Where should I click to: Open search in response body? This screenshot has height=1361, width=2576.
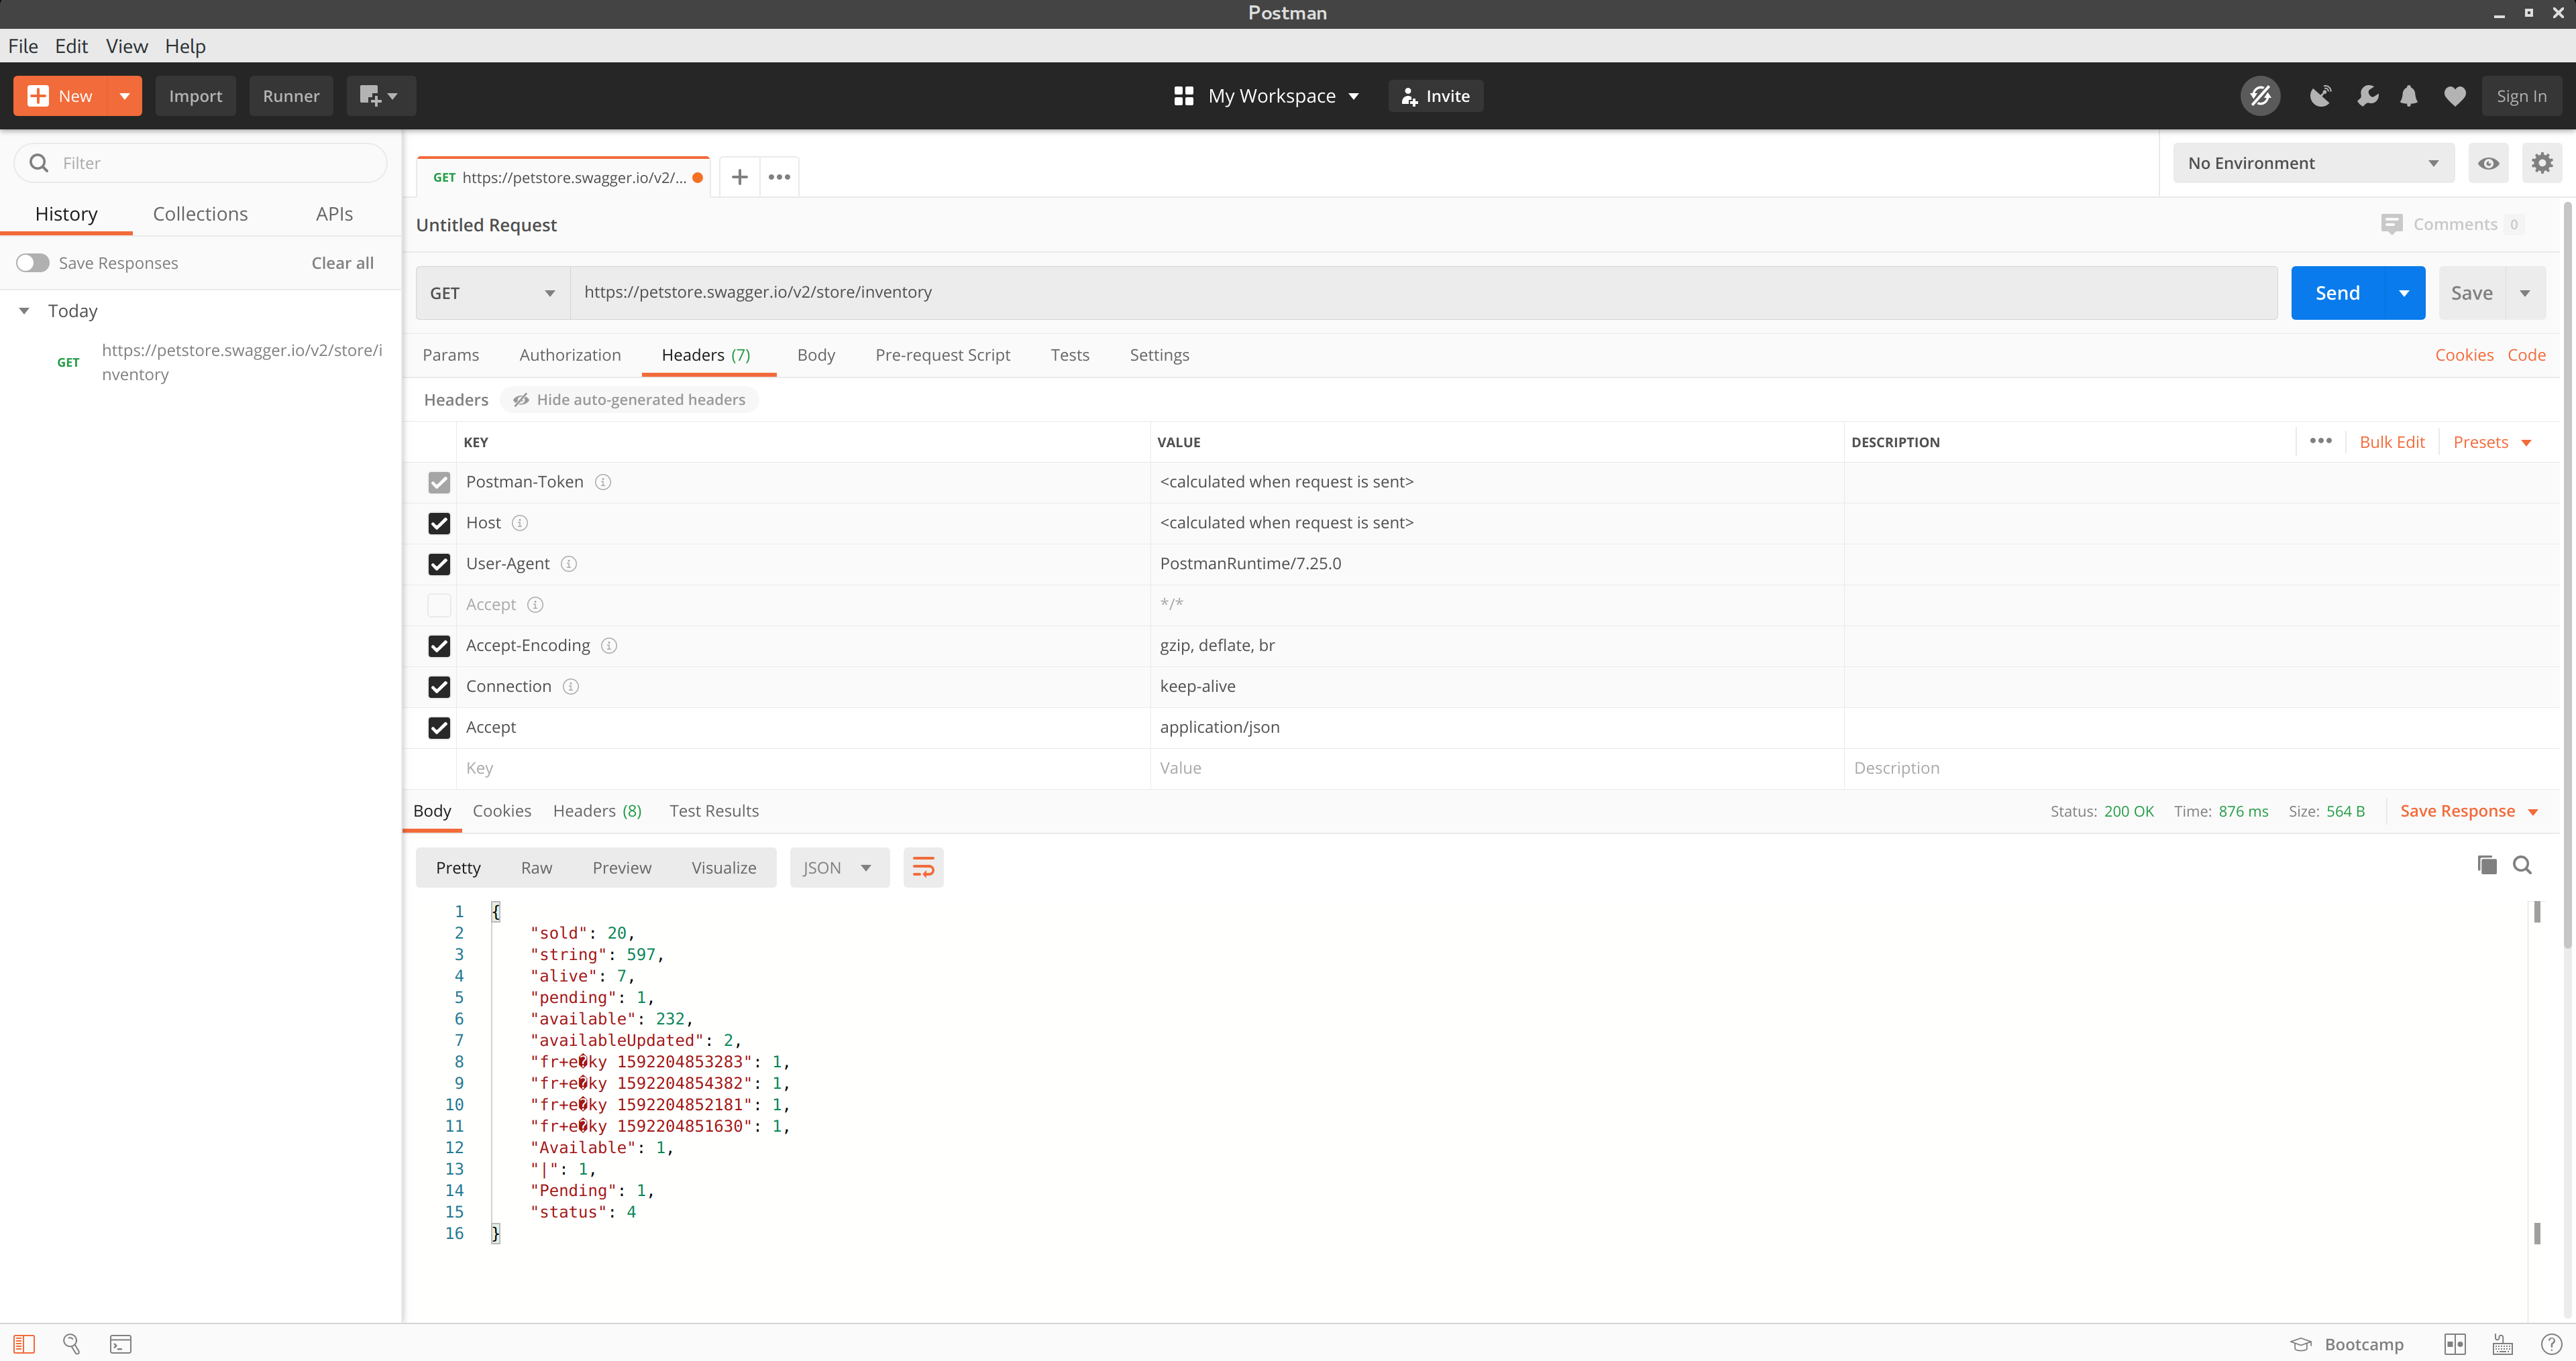point(2522,866)
